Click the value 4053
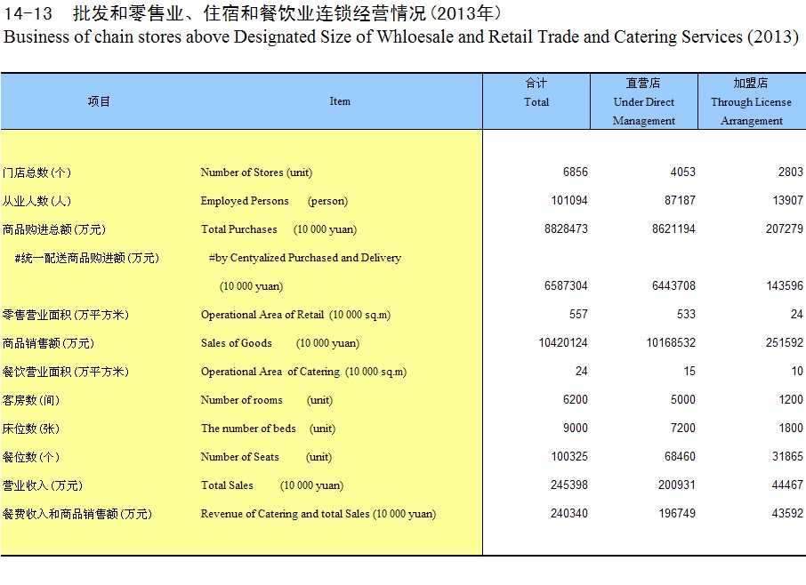This screenshot has height=585, width=806. (x=682, y=172)
